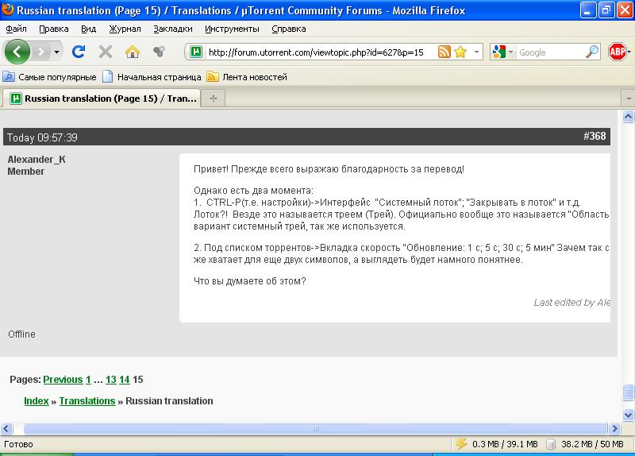This screenshot has height=456, width=635.
Task: Open the Файл menu
Action: 16,29
